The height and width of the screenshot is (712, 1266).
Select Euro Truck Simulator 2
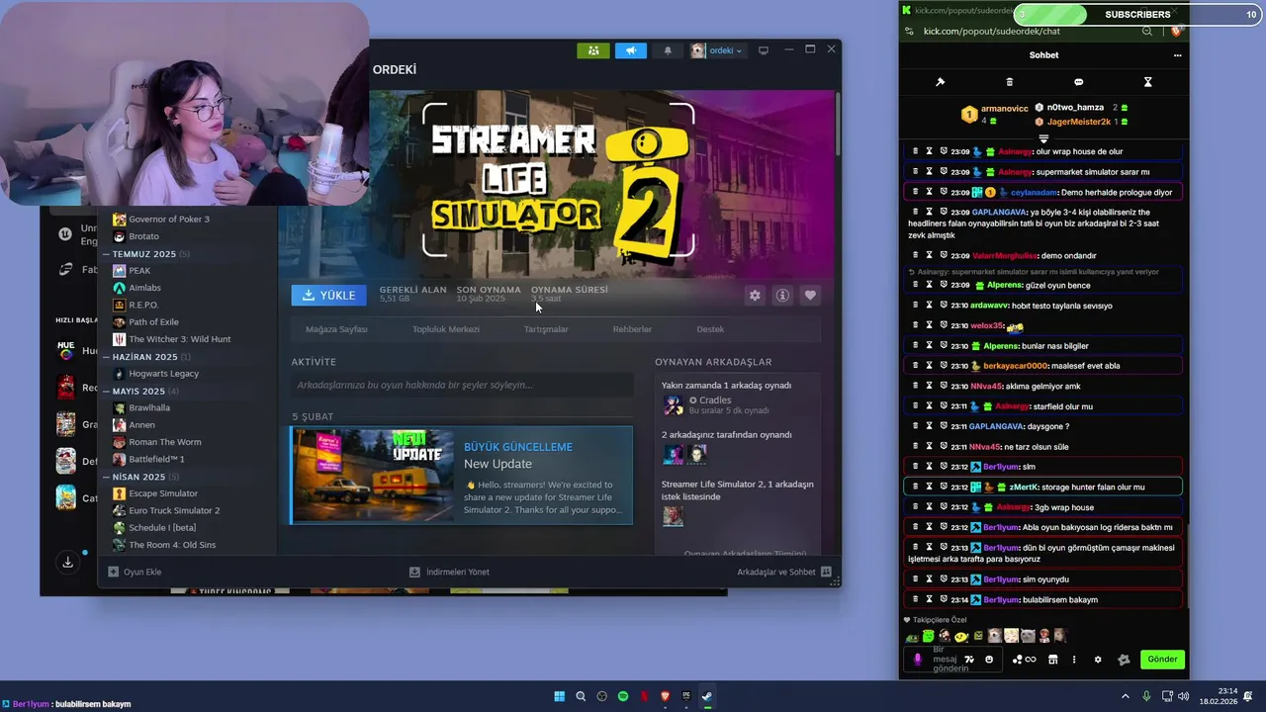(x=174, y=510)
